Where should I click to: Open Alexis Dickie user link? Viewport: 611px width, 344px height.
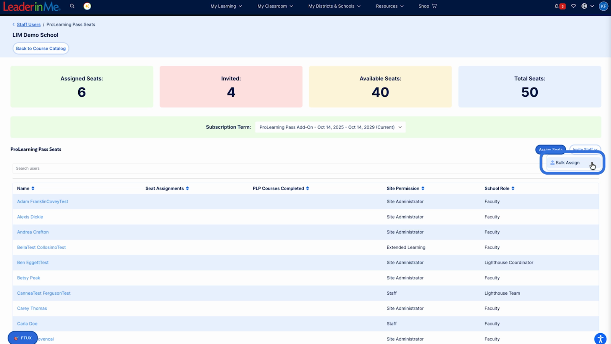[x=30, y=217]
